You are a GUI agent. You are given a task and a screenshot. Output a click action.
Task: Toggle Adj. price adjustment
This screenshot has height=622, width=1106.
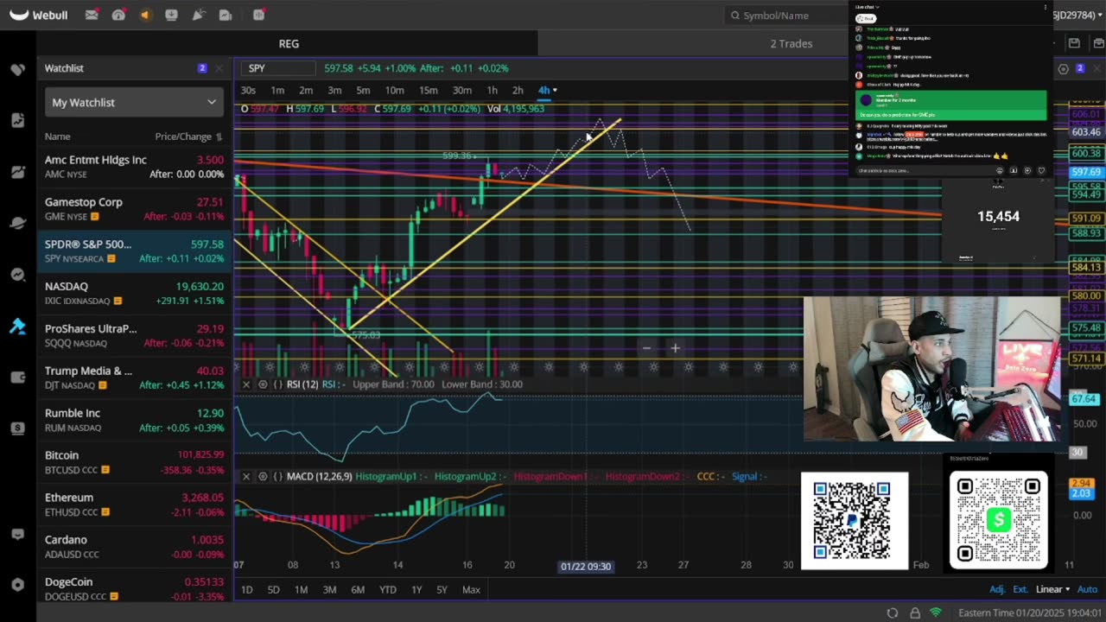[997, 589]
